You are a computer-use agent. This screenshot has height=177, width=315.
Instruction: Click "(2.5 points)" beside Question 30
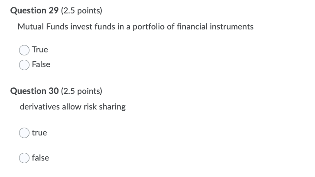coord(81,91)
